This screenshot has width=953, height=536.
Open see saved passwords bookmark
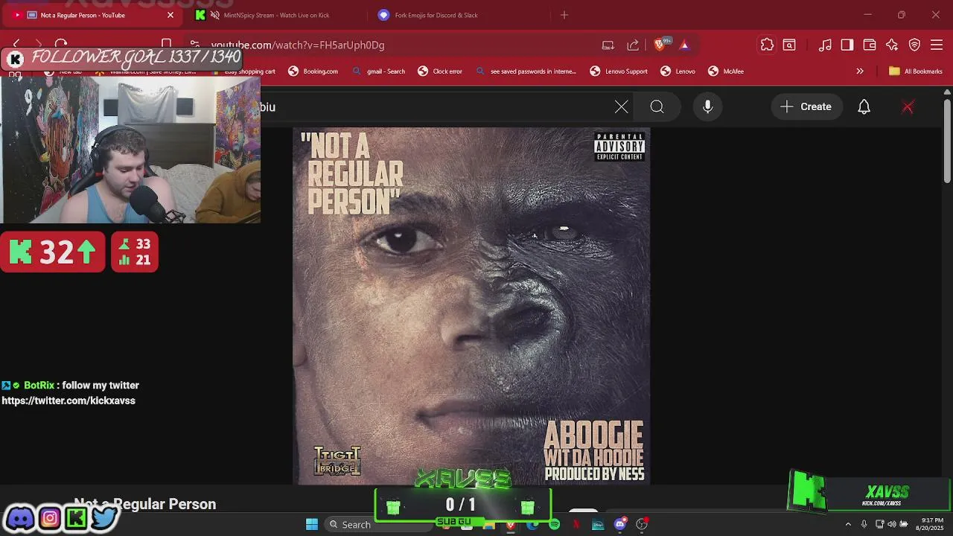[x=526, y=71]
